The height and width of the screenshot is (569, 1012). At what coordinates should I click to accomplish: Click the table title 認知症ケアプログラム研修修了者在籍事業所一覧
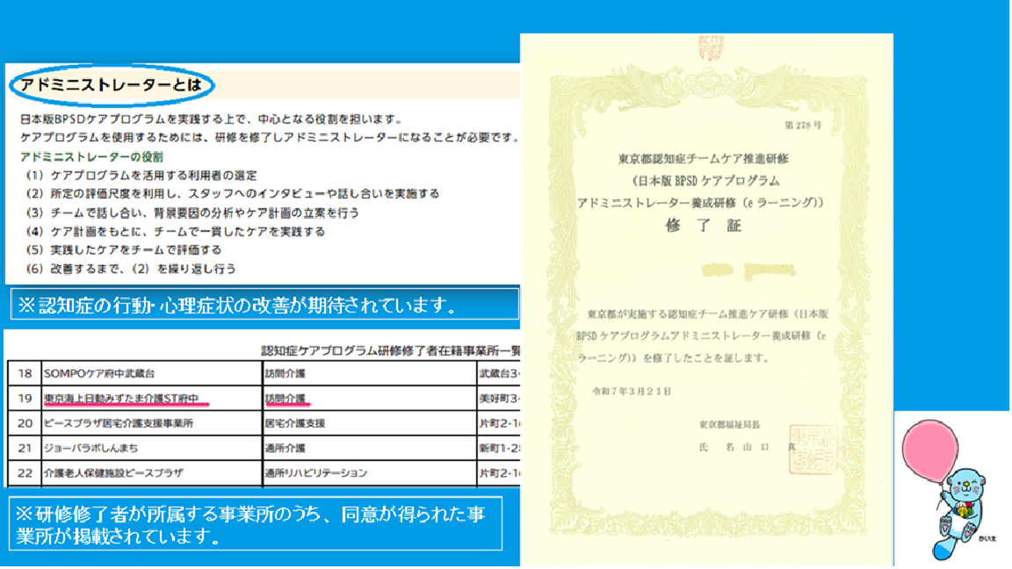click(391, 350)
